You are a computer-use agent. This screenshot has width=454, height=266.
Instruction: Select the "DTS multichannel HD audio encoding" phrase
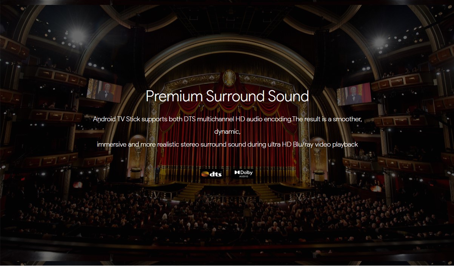[x=240, y=119]
